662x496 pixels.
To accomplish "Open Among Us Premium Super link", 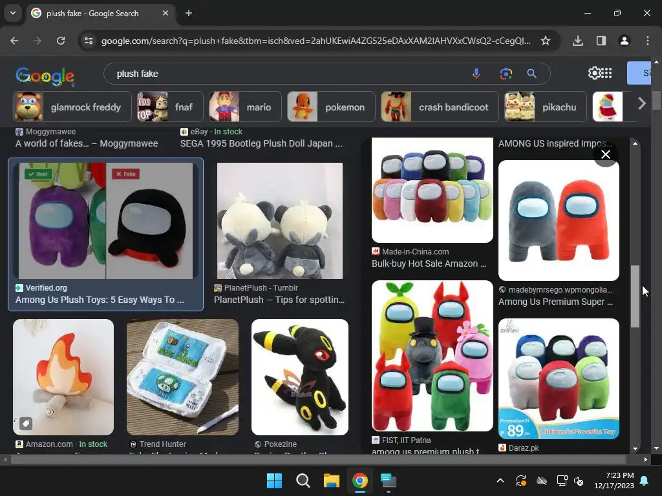I will 555,302.
